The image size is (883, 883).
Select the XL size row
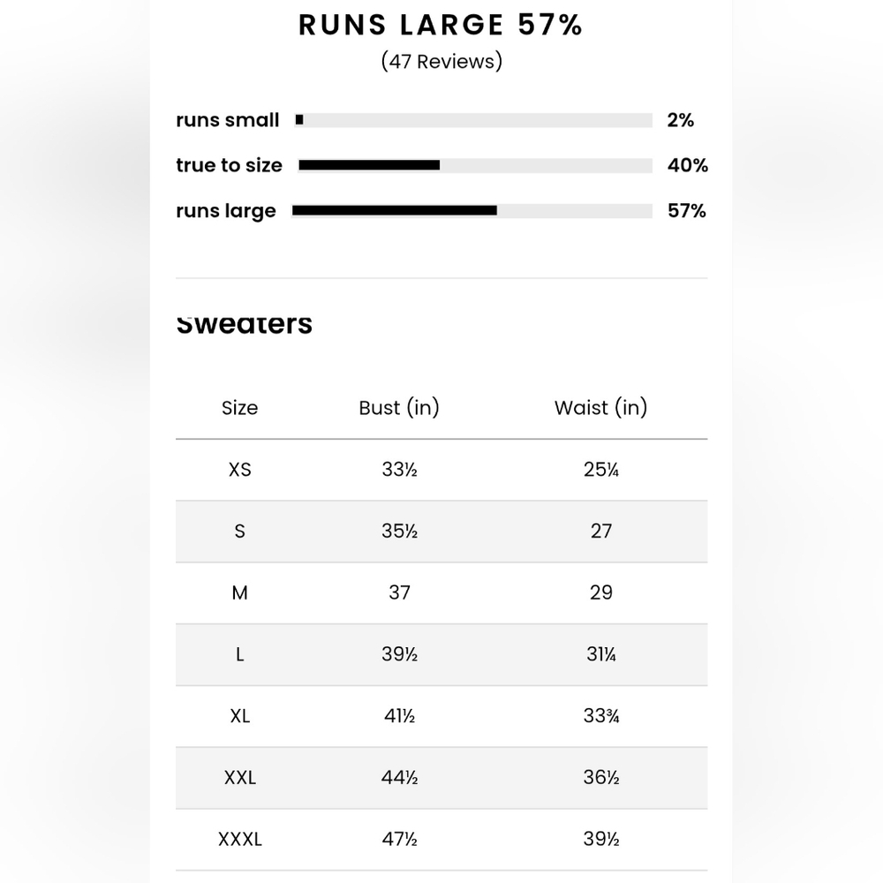(441, 716)
